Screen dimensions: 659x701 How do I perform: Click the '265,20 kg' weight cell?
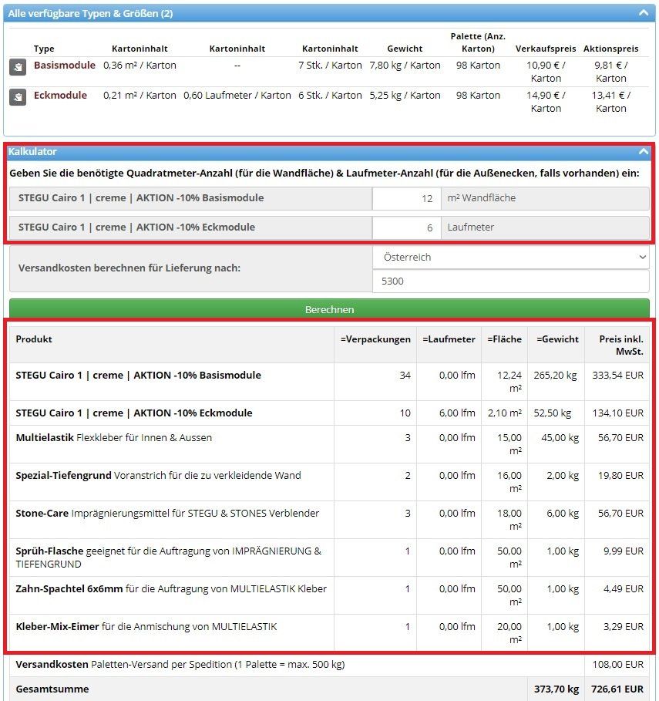[555, 375]
